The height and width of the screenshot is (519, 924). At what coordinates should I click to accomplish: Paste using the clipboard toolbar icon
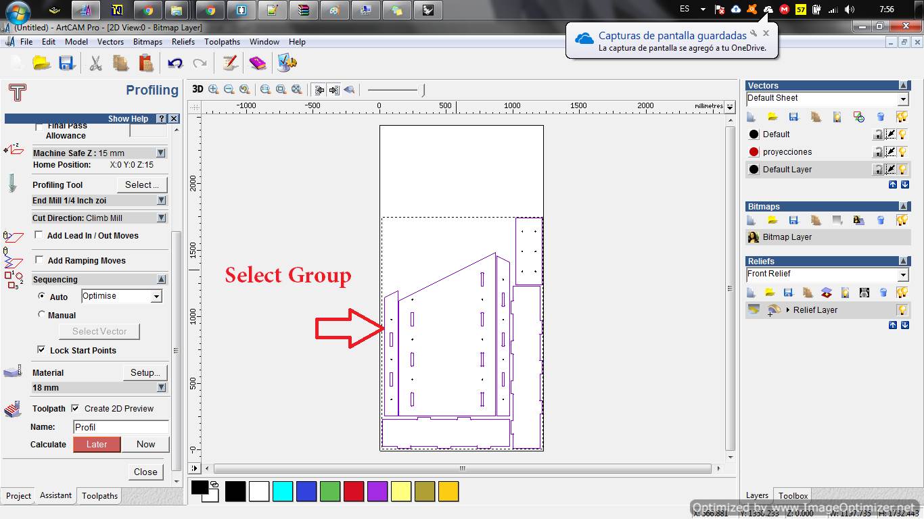[145, 63]
